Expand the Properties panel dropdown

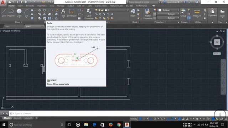coord(160,22)
